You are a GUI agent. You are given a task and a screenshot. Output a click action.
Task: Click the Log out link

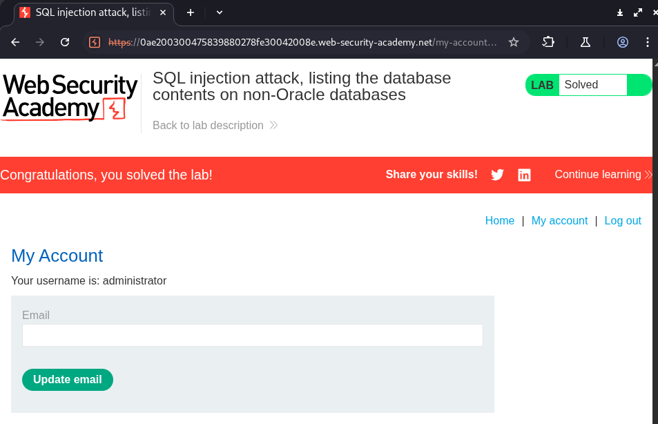tap(623, 220)
